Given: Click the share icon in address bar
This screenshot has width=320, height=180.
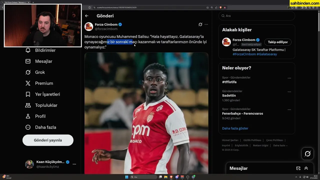Looking at the screenshot, I should click(216, 7).
